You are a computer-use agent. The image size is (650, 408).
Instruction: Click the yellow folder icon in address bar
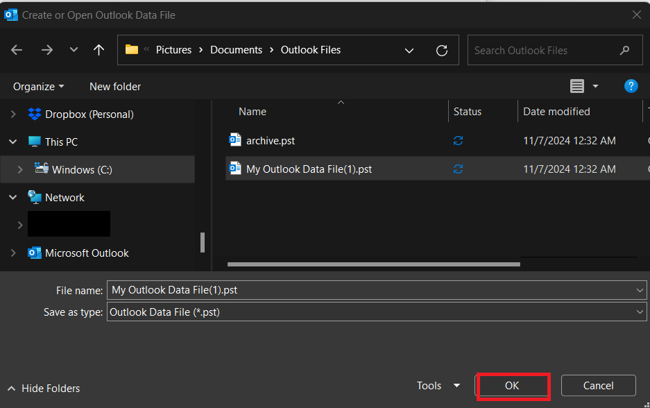click(132, 50)
